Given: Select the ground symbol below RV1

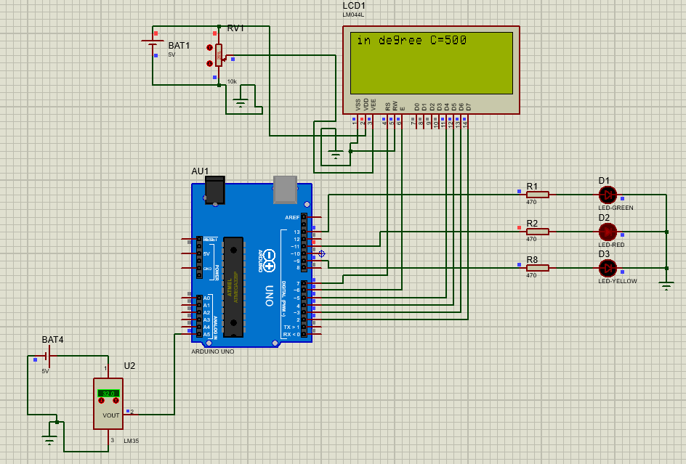Looking at the screenshot, I should [x=241, y=103].
